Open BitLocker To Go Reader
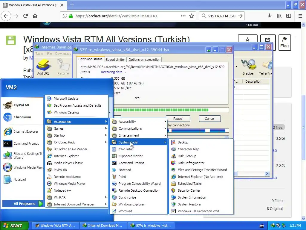This screenshot has width=306, height=230. [x=77, y=149]
